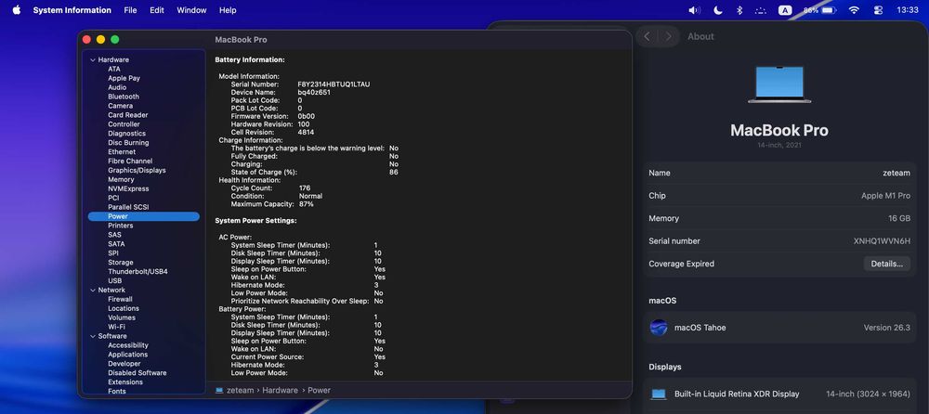Select PCI in the sidebar
The width and height of the screenshot is (929, 414).
coord(113,198)
